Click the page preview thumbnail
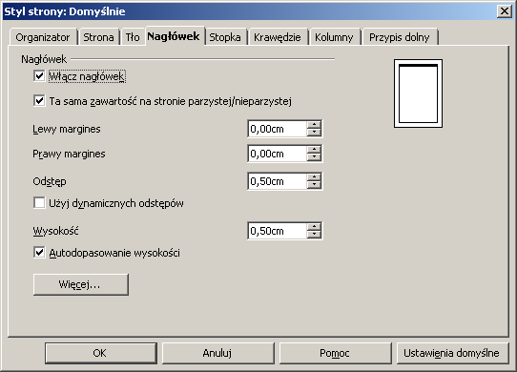This screenshot has height=372, width=517. (418, 93)
